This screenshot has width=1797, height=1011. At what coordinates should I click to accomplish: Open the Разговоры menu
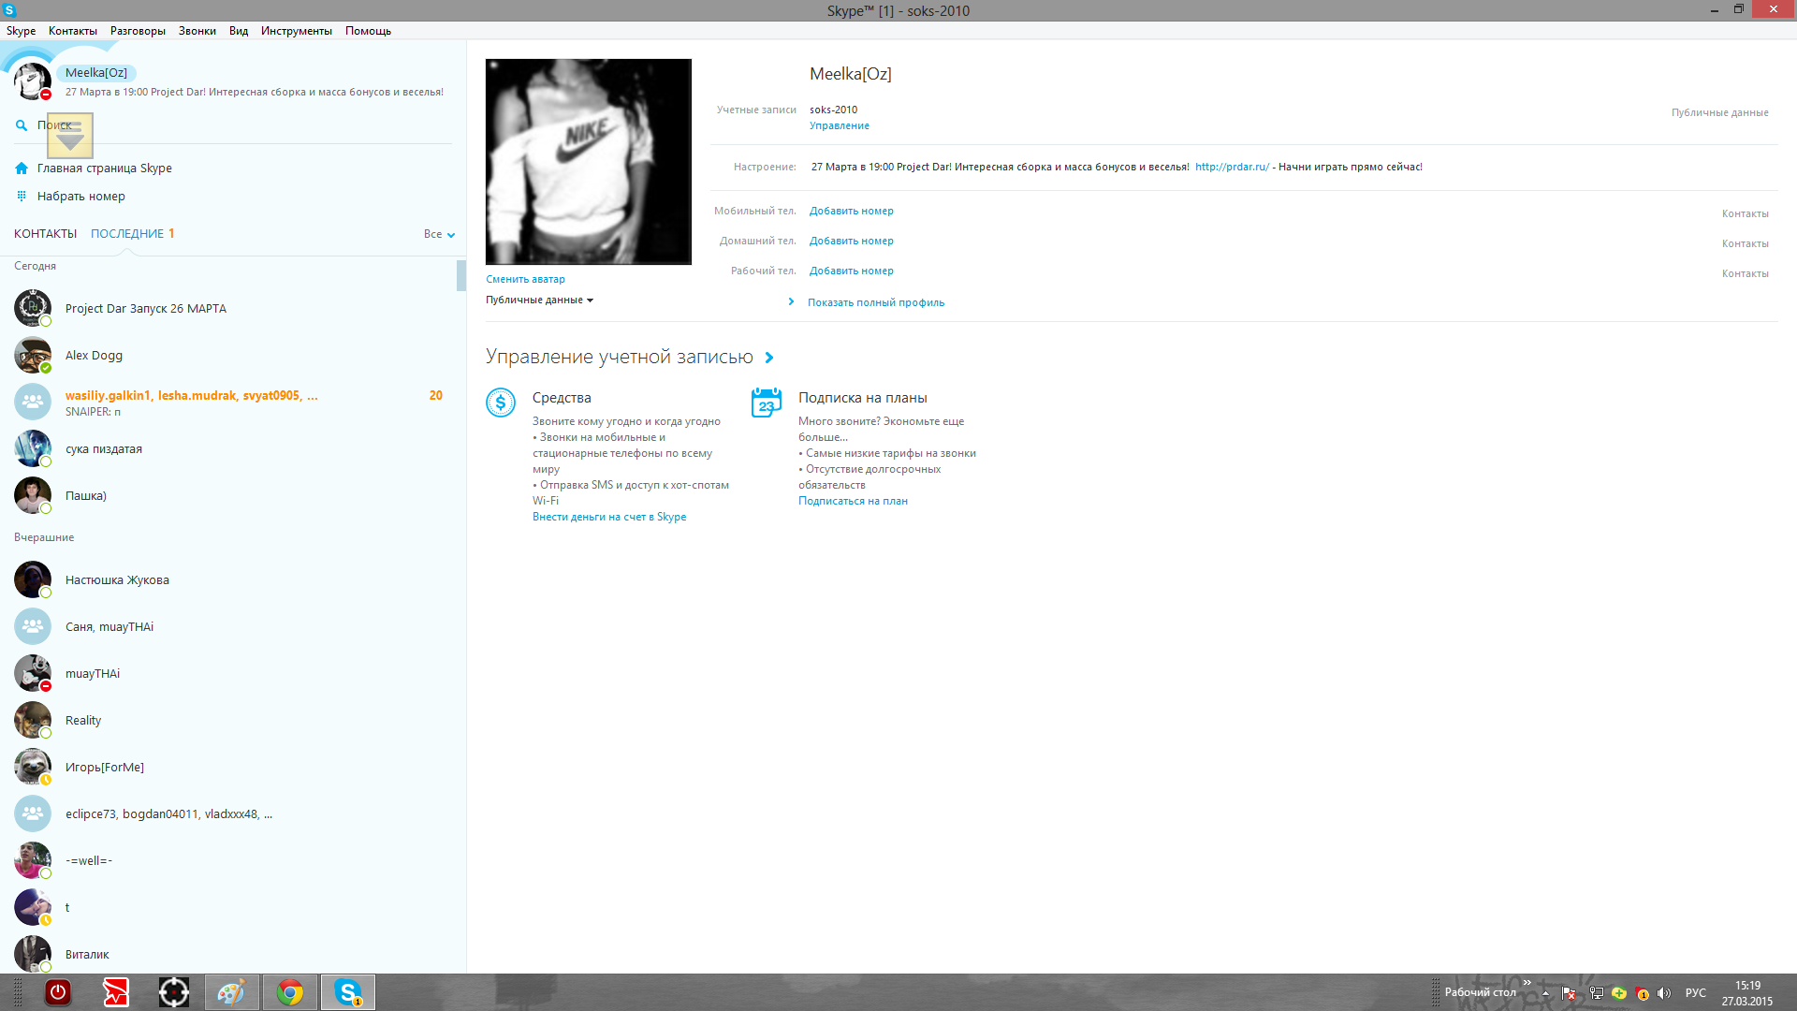click(x=138, y=31)
